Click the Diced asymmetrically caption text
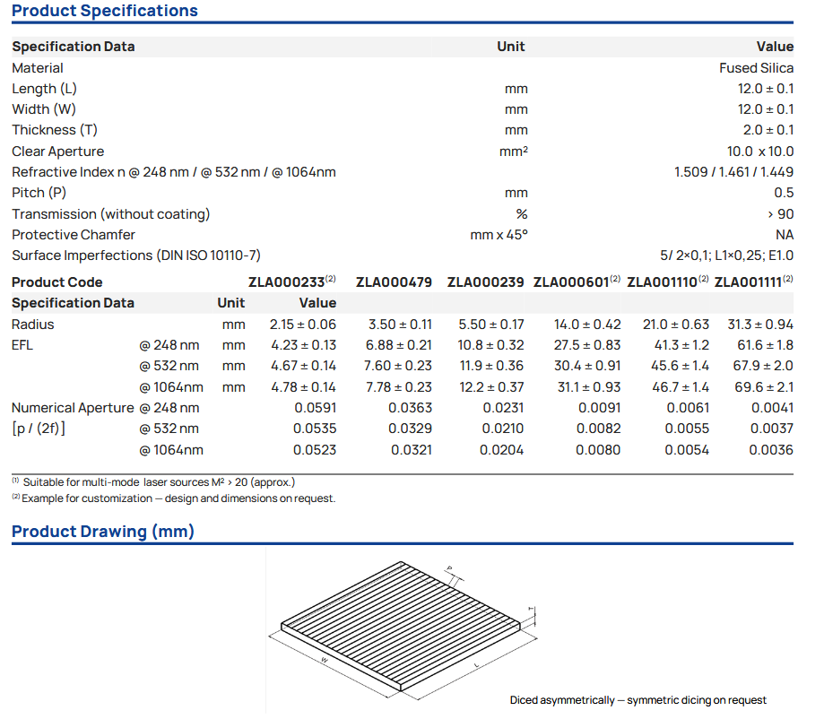 (x=638, y=700)
